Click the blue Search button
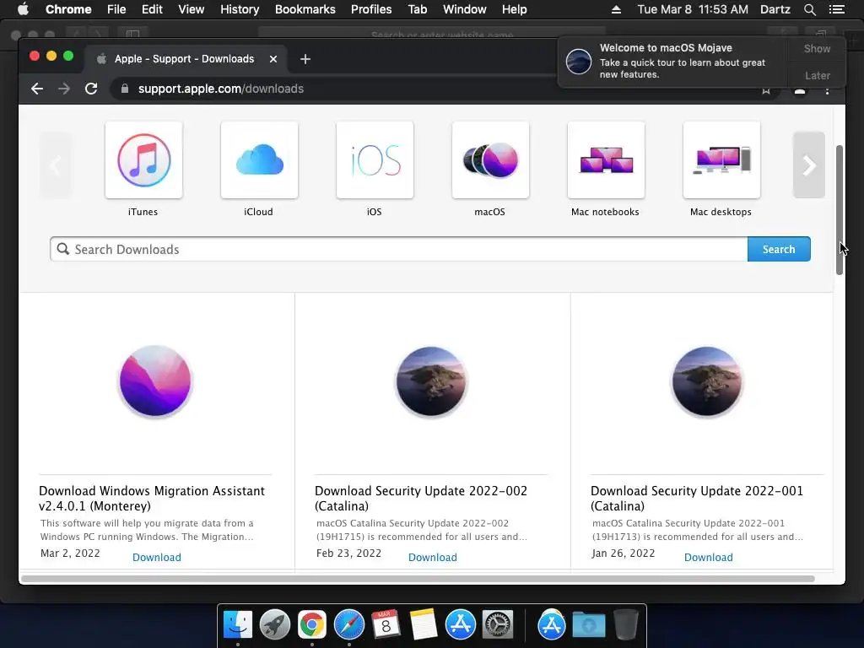 point(779,249)
